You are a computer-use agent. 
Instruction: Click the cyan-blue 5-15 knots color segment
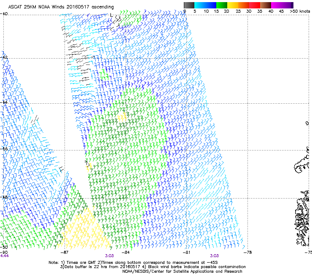[x=205, y=5]
